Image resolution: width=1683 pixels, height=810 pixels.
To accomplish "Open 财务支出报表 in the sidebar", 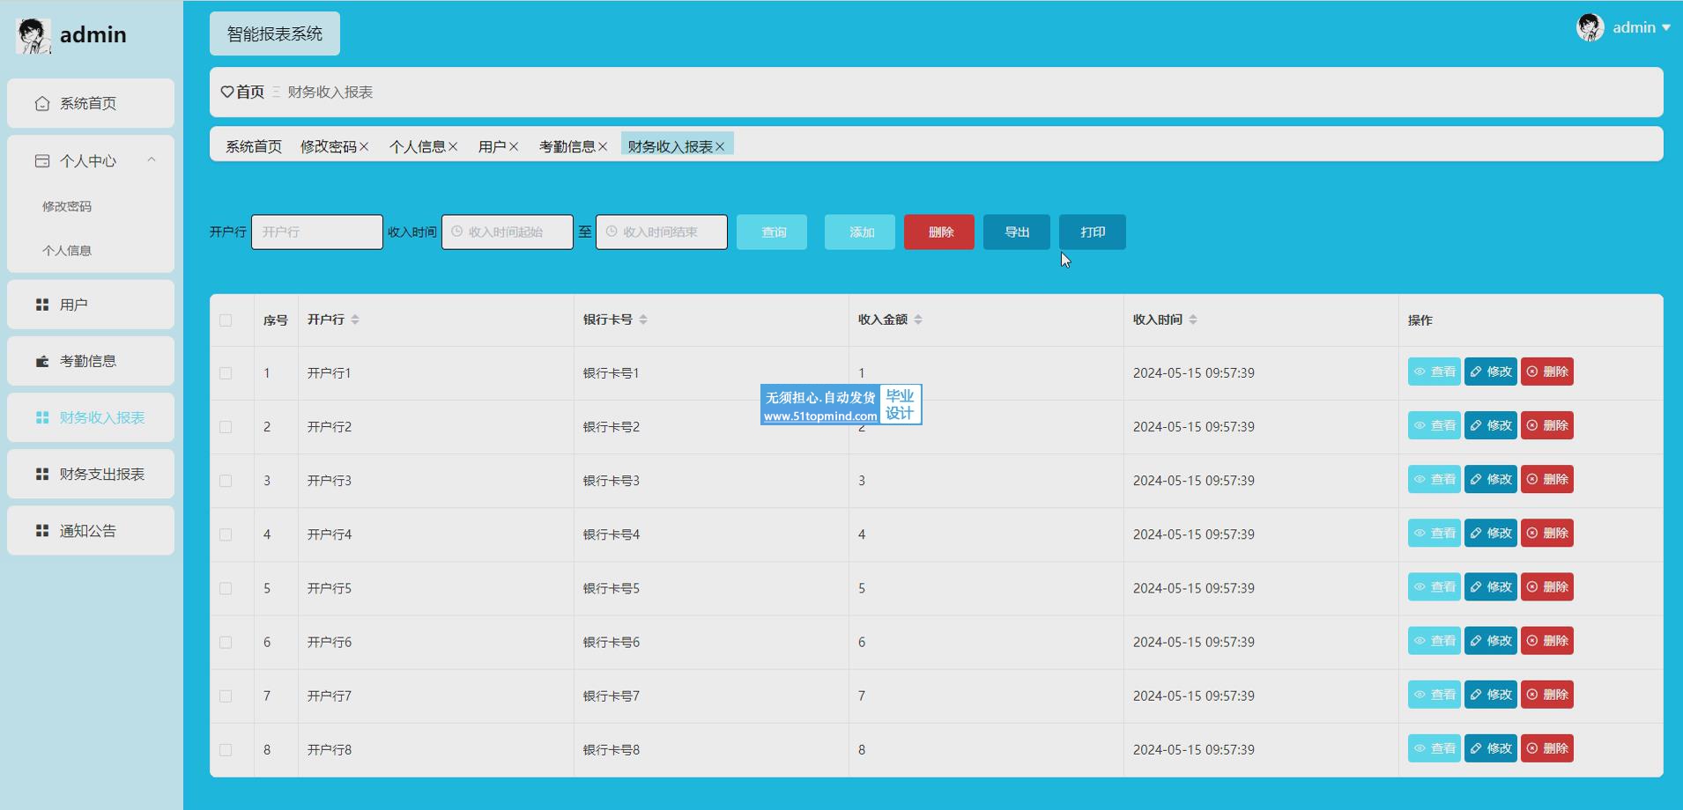I will (x=91, y=474).
